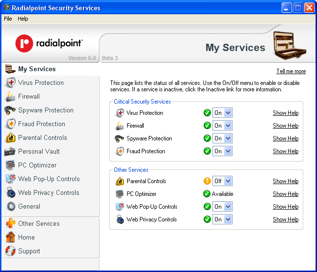Click the Tell me more link
This screenshot has height=272, width=317.
pyautogui.click(x=291, y=71)
